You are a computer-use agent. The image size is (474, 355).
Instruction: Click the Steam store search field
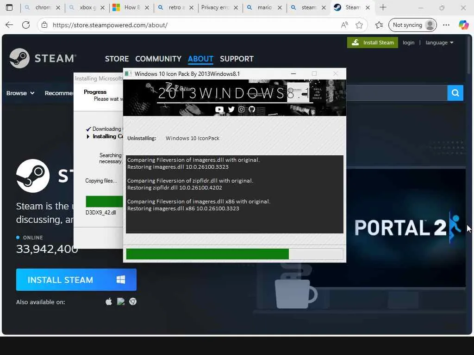coord(397,93)
